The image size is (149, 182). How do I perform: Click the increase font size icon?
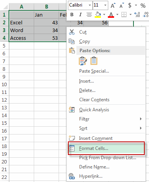coord(113,5)
